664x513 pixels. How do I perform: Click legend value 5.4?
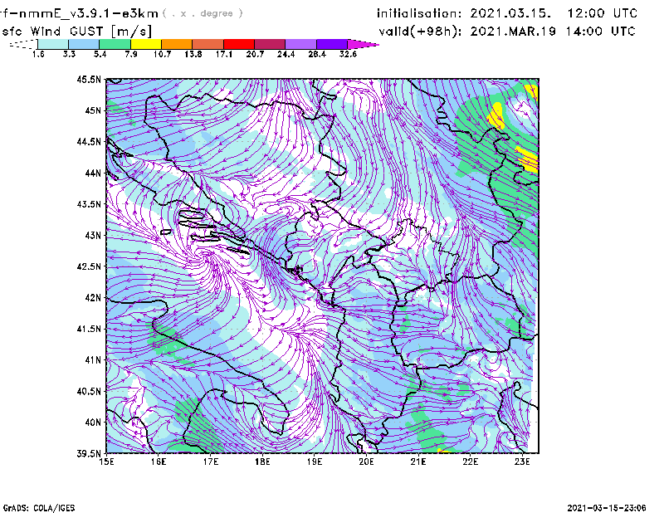(100, 54)
